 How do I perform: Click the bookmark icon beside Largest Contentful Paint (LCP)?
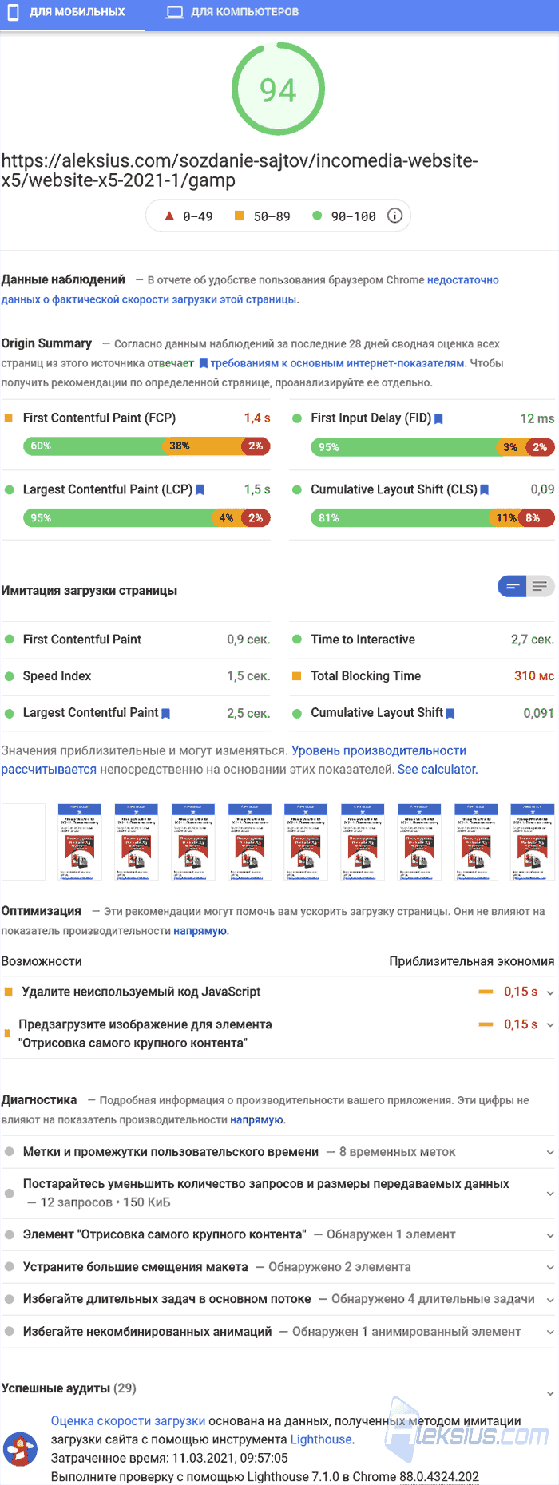click(200, 490)
